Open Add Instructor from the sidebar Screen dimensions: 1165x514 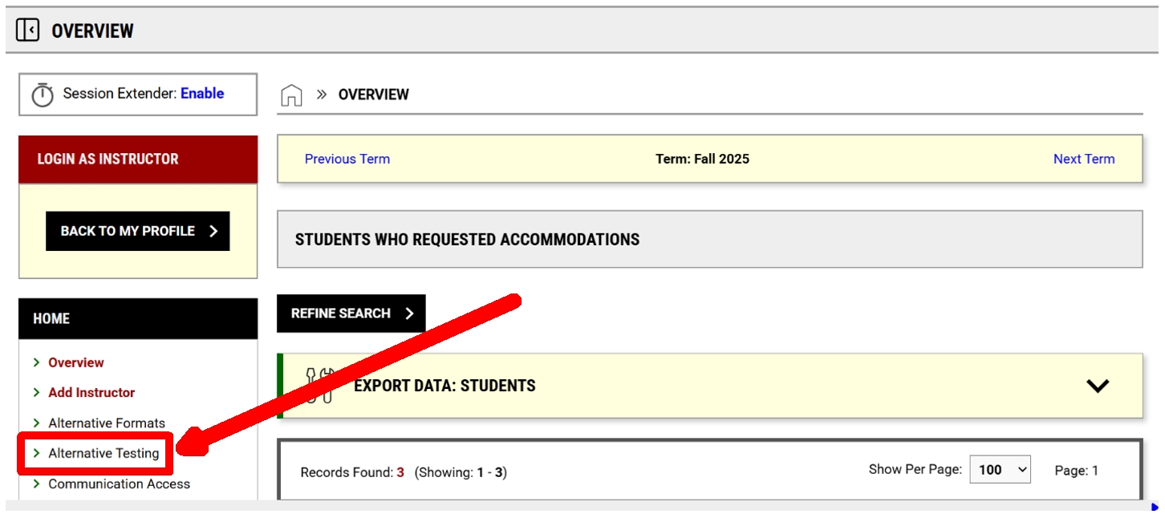pyautogui.click(x=91, y=393)
